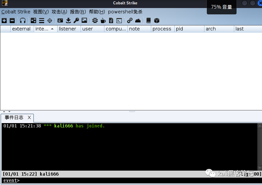
Task: Open the 报告(R) menu
Action: coord(78,12)
